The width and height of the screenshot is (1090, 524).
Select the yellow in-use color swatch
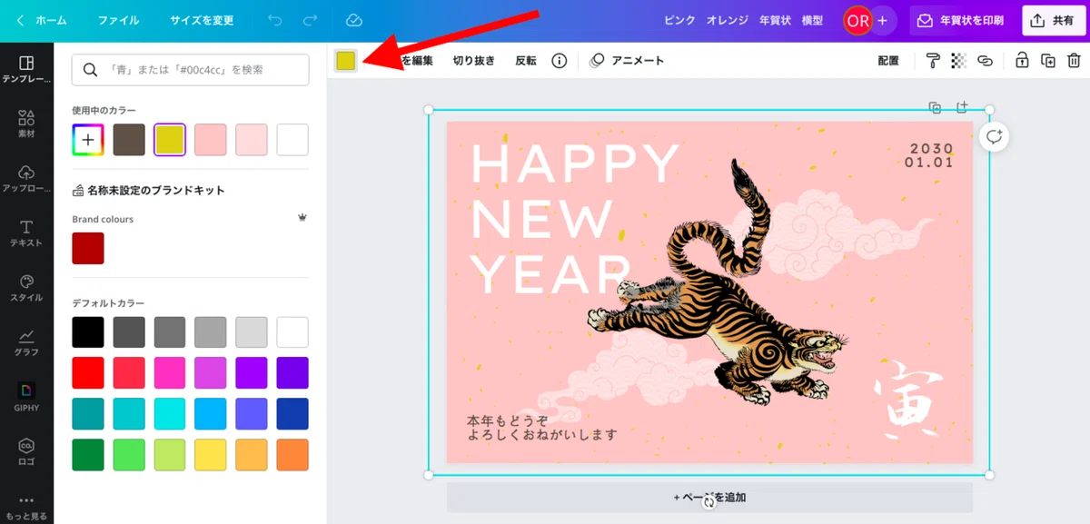(170, 140)
